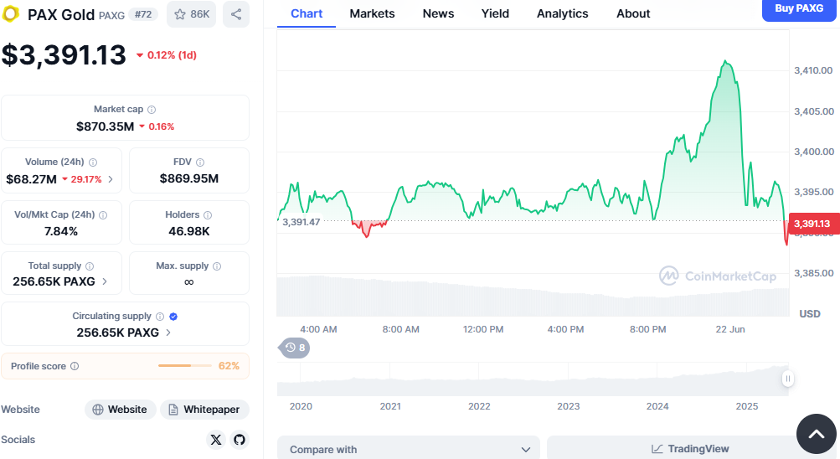Show Volume (24h) info icon
Image resolution: width=840 pixels, height=459 pixels.
coord(93,162)
